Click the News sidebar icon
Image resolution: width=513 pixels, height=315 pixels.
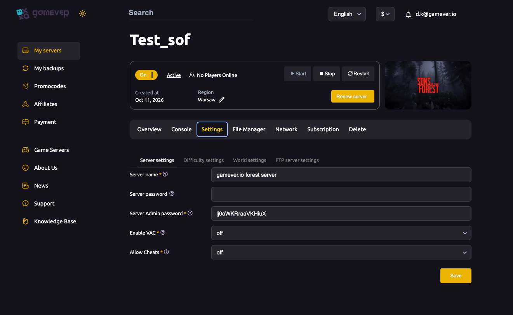(x=26, y=186)
